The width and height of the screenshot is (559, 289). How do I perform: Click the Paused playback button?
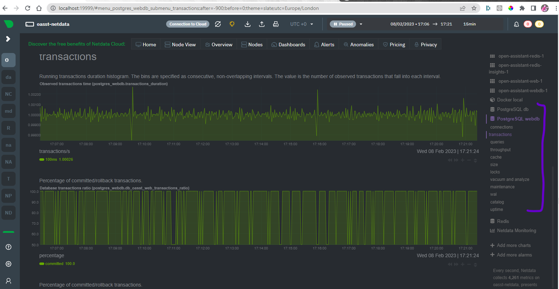(343, 24)
